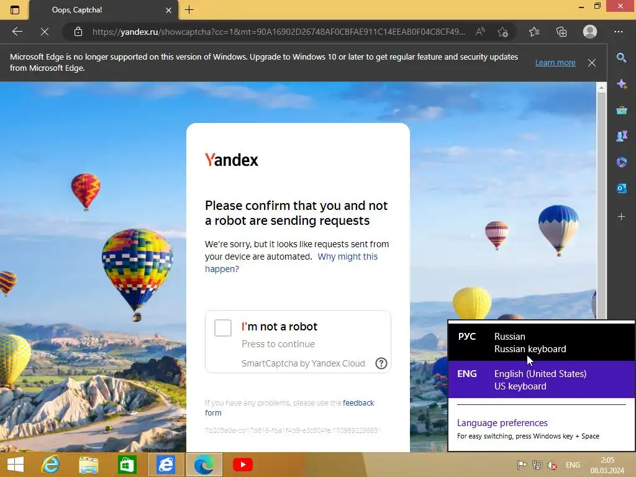Open the Edge profile avatar
The height and width of the screenshot is (477, 636).
pyautogui.click(x=590, y=32)
